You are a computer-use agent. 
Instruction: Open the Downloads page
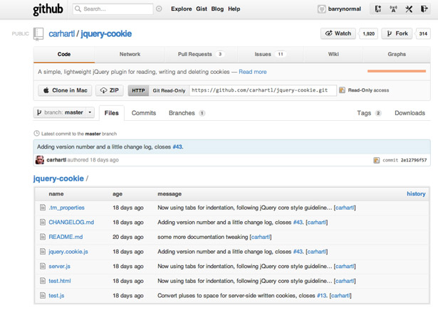[x=410, y=113]
